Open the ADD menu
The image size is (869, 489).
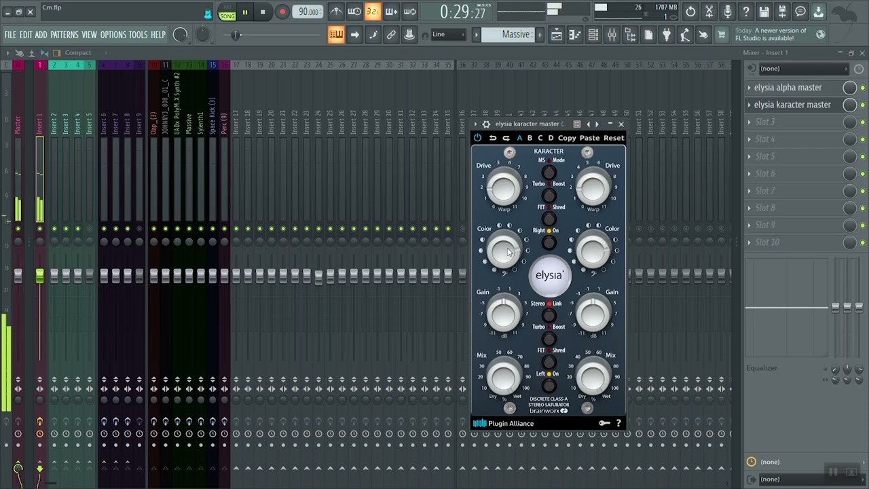click(41, 35)
